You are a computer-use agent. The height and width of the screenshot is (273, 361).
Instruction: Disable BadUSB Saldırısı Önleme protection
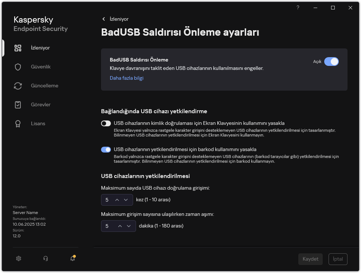332,62
